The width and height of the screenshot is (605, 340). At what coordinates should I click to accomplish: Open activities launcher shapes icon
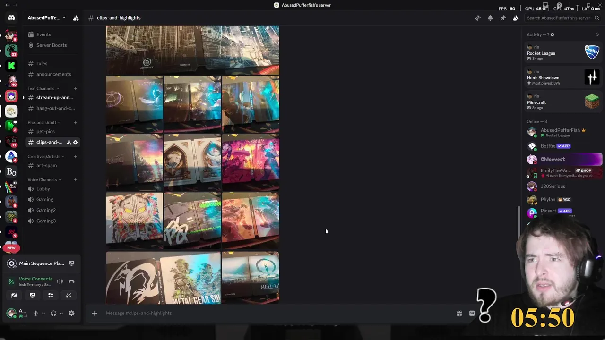point(51,295)
